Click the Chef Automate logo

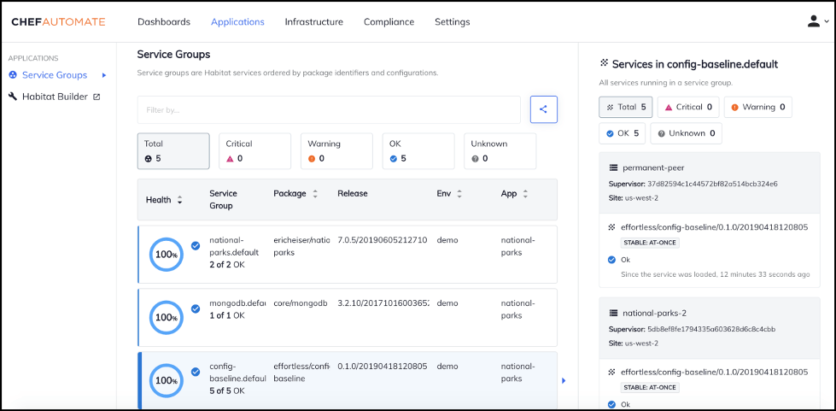tap(58, 21)
